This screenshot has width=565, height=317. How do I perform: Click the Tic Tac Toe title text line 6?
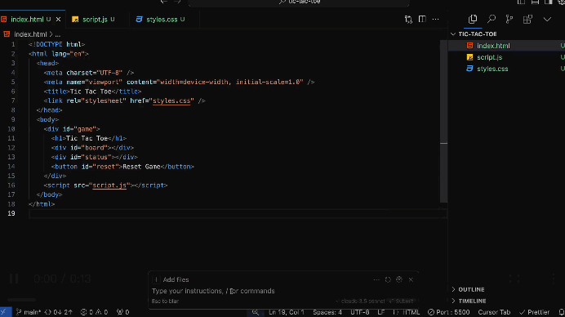tap(91, 92)
